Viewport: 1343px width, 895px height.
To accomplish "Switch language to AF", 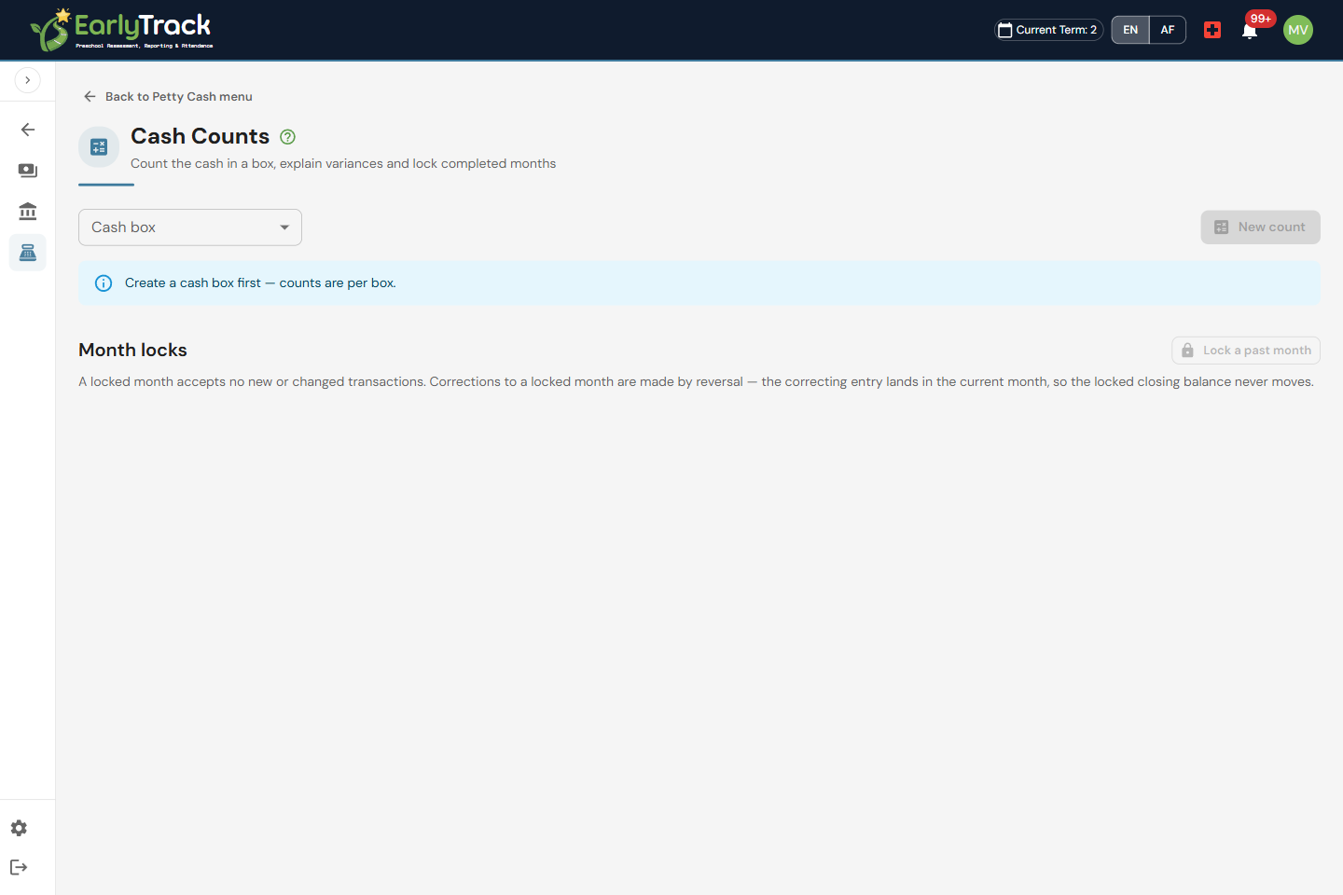I will (1168, 30).
